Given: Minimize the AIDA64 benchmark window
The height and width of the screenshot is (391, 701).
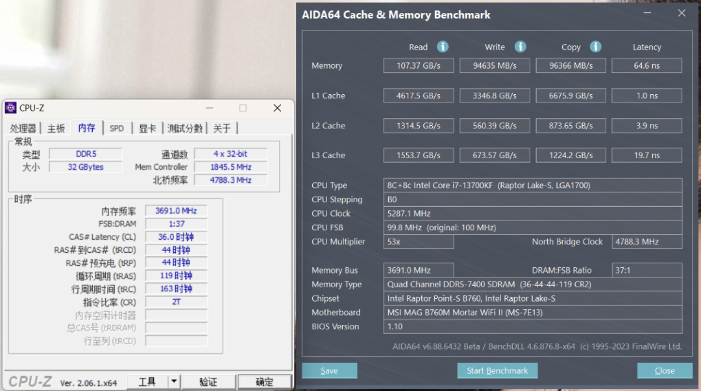Looking at the screenshot, I should [x=647, y=14].
